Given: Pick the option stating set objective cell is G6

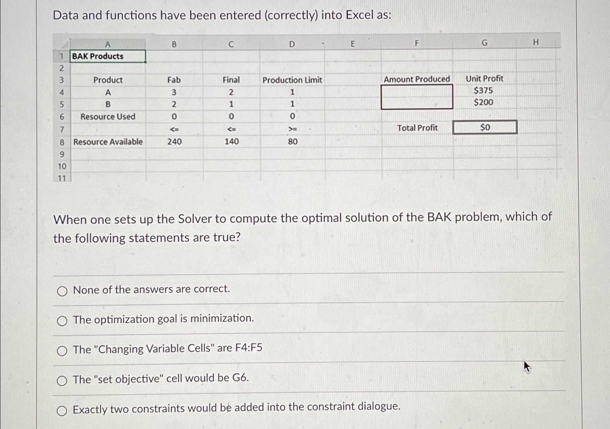Looking at the screenshot, I should [63, 380].
